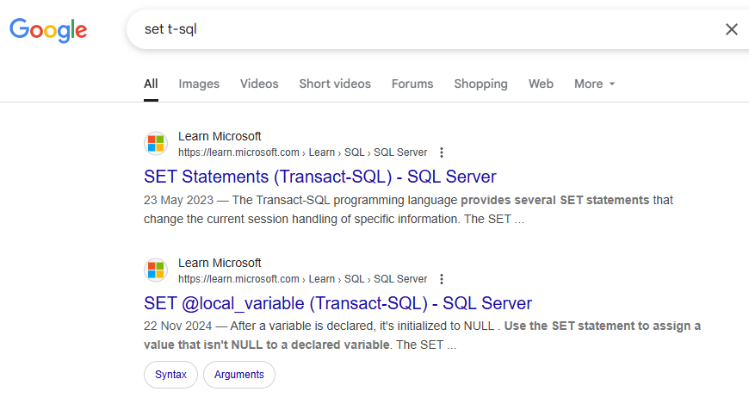Screen dimensions: 749x404
Task: Click the Google logo
Action: pyautogui.click(x=48, y=31)
